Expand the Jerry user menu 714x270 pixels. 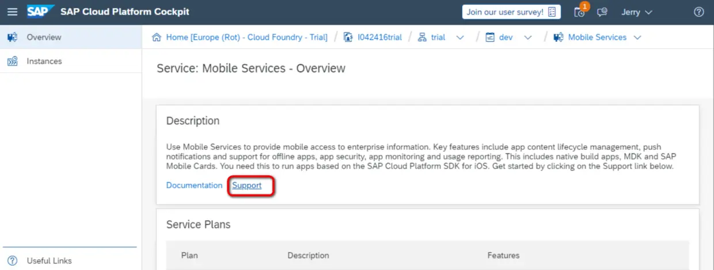tap(636, 12)
